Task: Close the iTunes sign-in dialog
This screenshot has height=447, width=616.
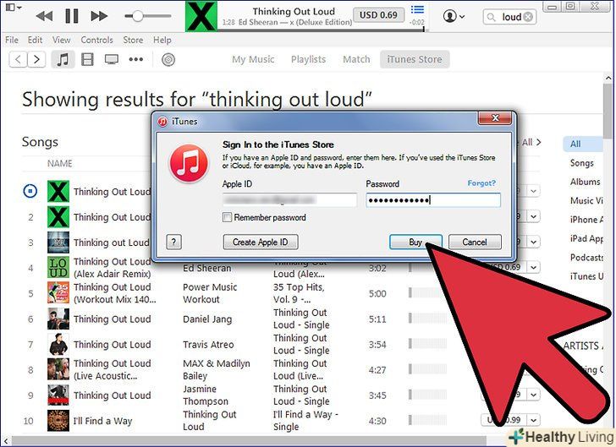Action: pos(495,117)
